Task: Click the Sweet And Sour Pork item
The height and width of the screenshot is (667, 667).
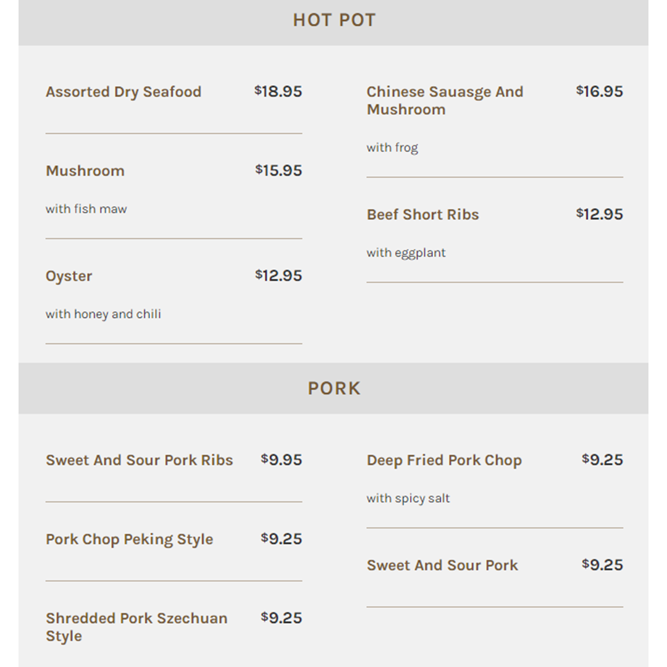Action: pos(442,565)
